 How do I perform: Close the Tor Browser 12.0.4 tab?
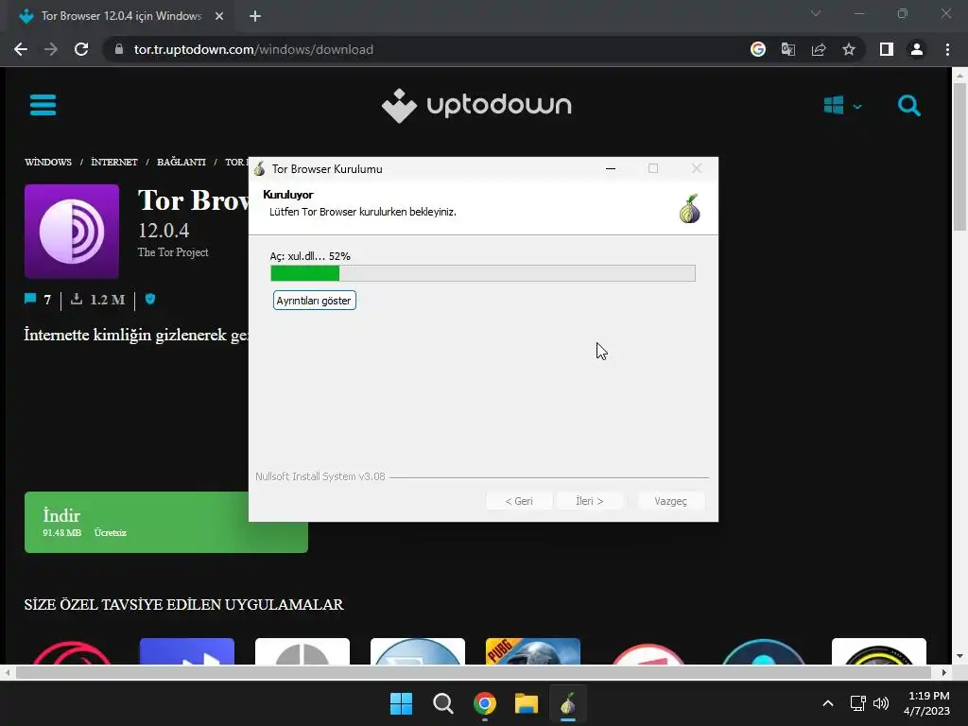[x=219, y=16]
